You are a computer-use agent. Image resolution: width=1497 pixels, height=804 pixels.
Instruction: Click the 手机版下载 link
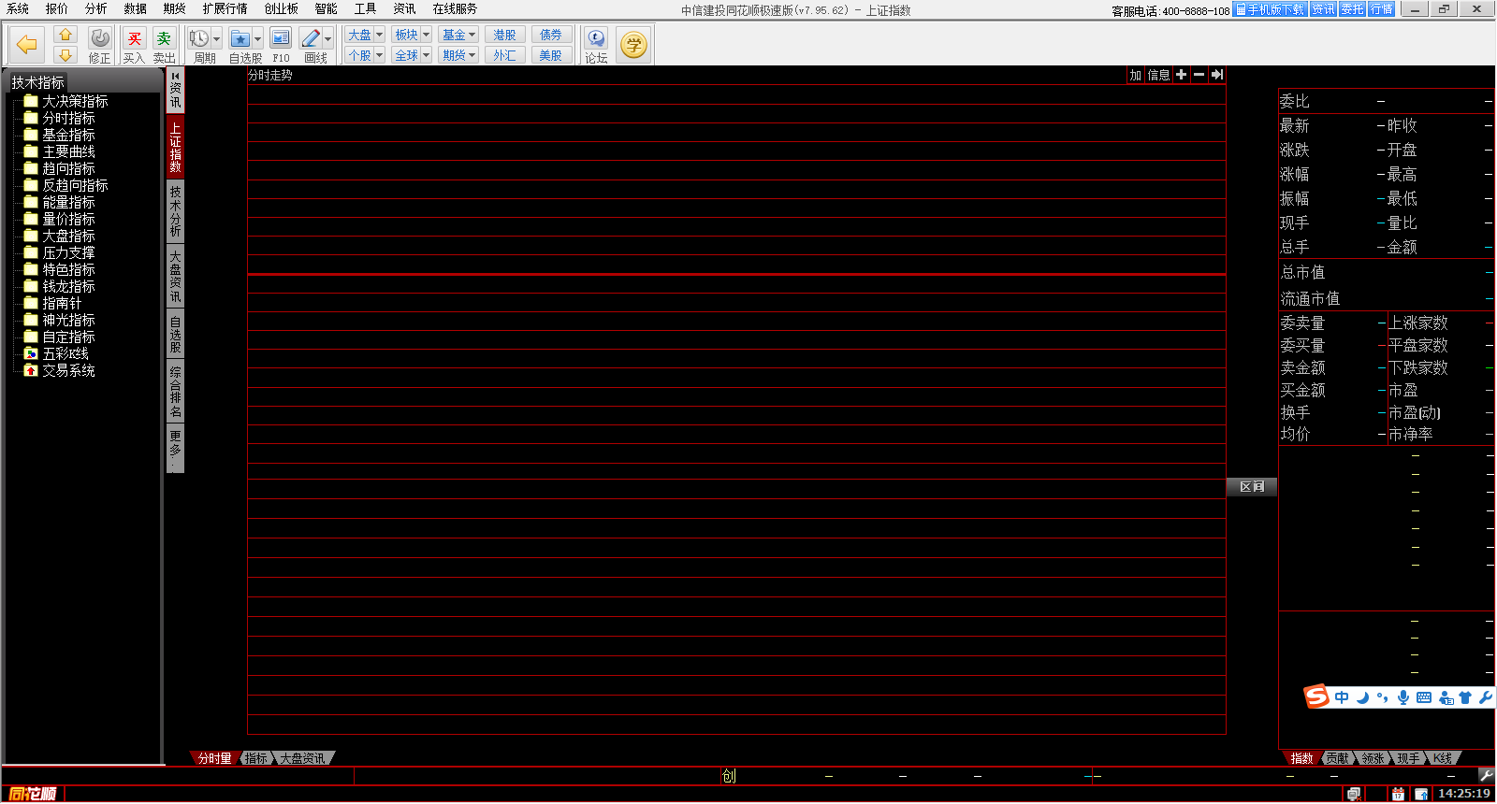click(1270, 9)
